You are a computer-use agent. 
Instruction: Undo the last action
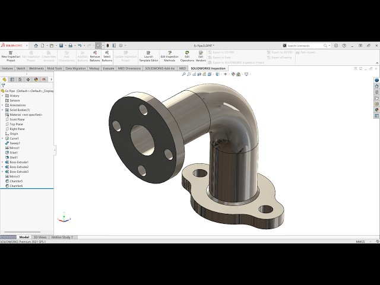click(80, 46)
